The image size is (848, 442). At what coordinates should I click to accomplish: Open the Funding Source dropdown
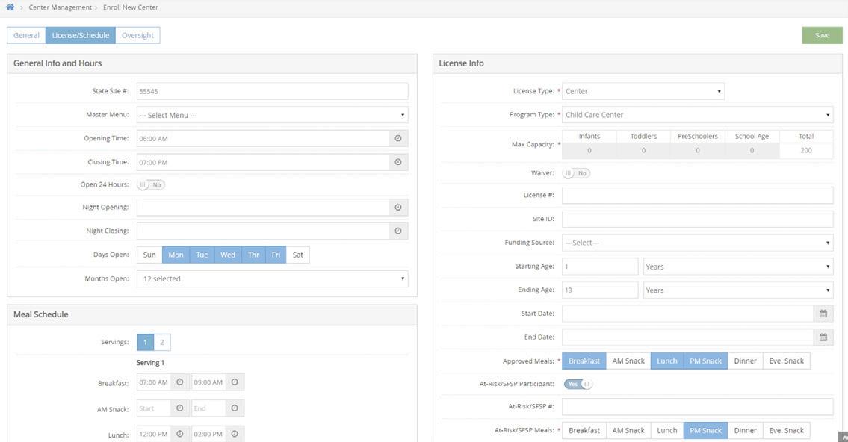click(698, 243)
